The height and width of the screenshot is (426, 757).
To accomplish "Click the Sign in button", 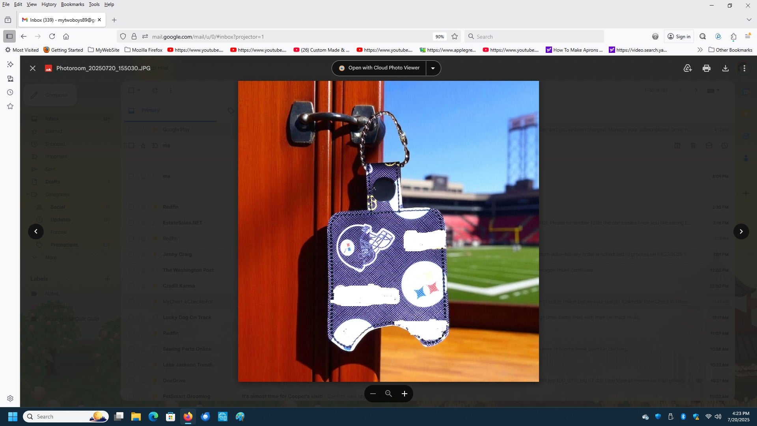I will click(x=679, y=37).
